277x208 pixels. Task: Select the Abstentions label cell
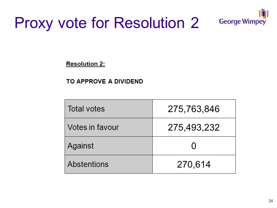pyautogui.click(x=109, y=164)
